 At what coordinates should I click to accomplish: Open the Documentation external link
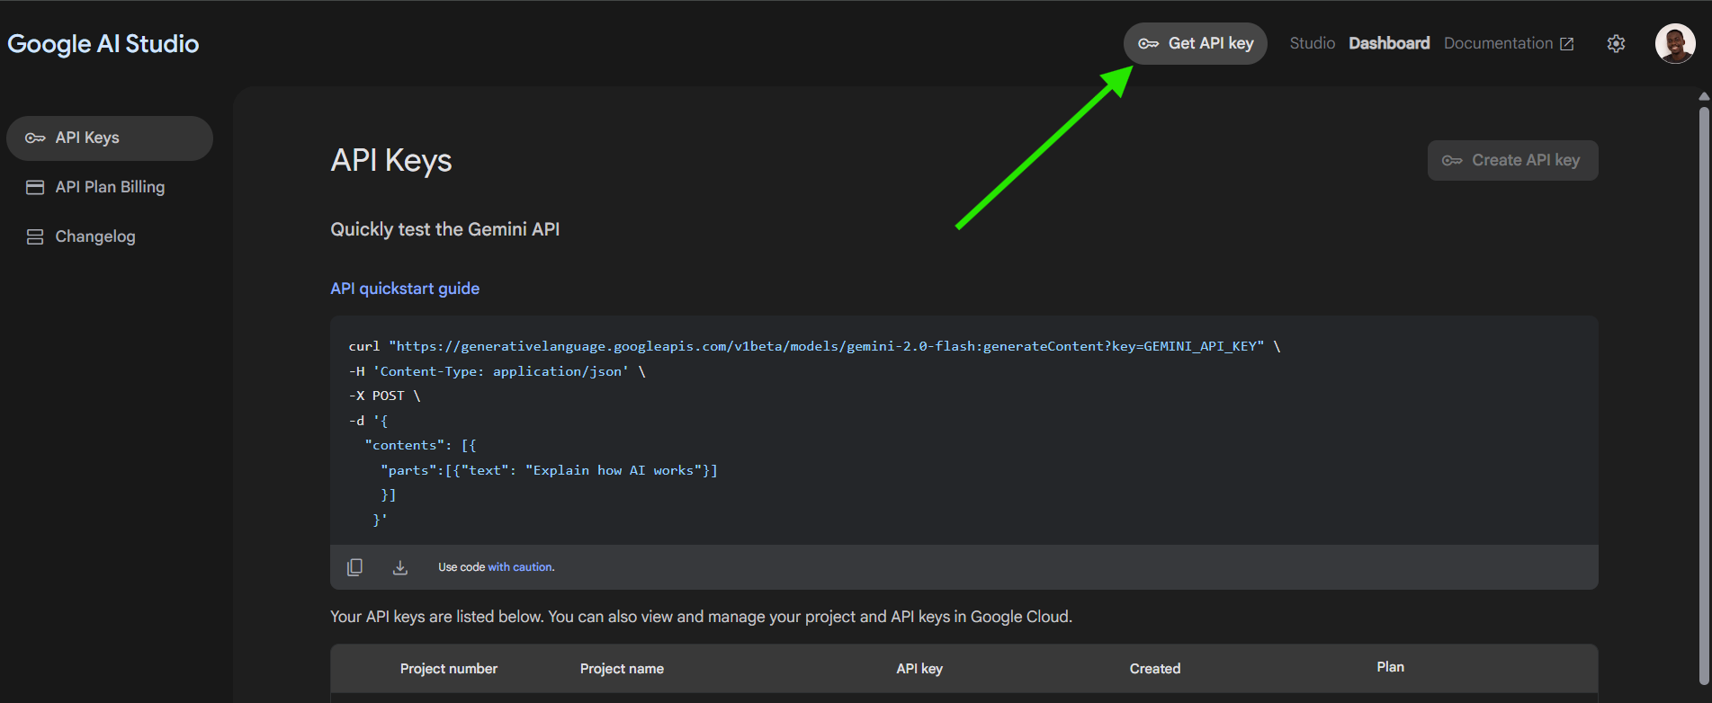pyautogui.click(x=1508, y=44)
